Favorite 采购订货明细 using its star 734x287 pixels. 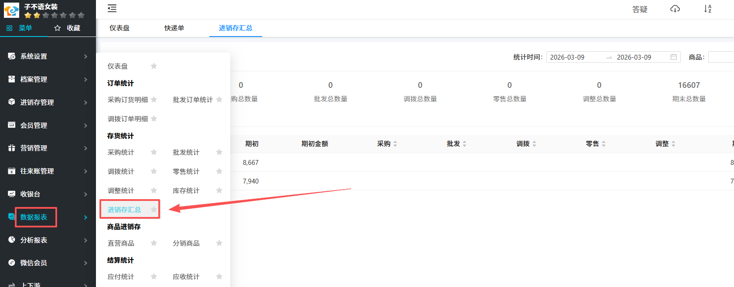pos(154,100)
